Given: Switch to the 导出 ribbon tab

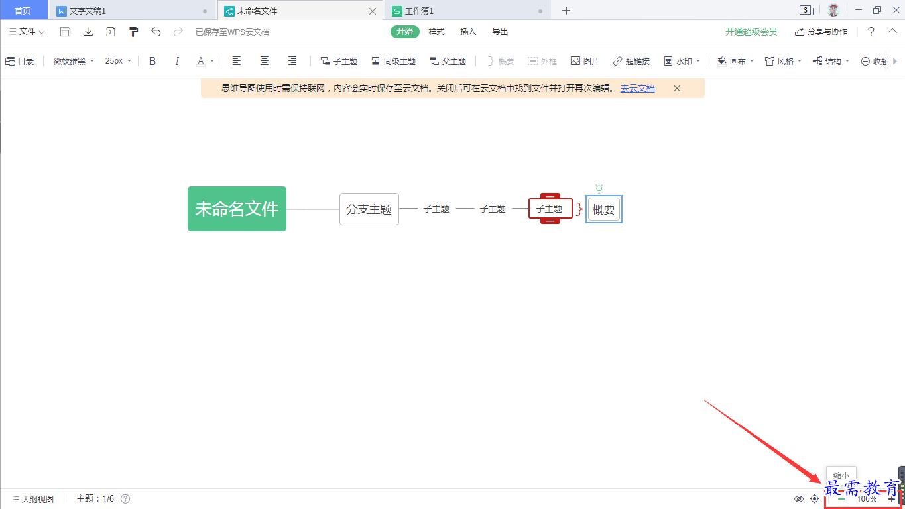Looking at the screenshot, I should pyautogui.click(x=500, y=32).
